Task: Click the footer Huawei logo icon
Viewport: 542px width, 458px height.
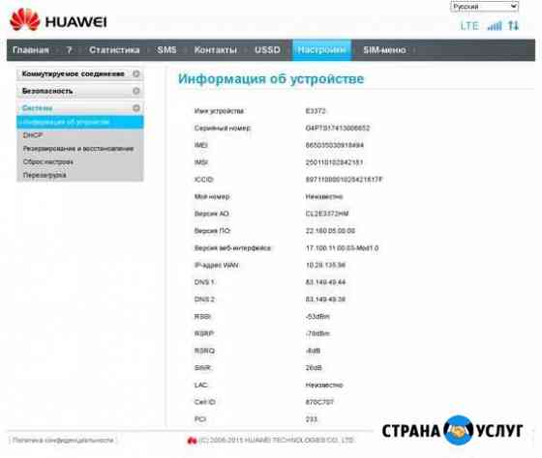Action: tap(192, 441)
